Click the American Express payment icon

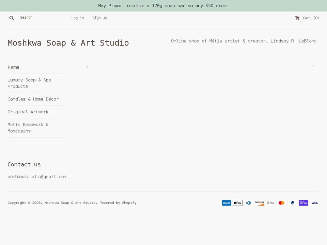coord(226,203)
